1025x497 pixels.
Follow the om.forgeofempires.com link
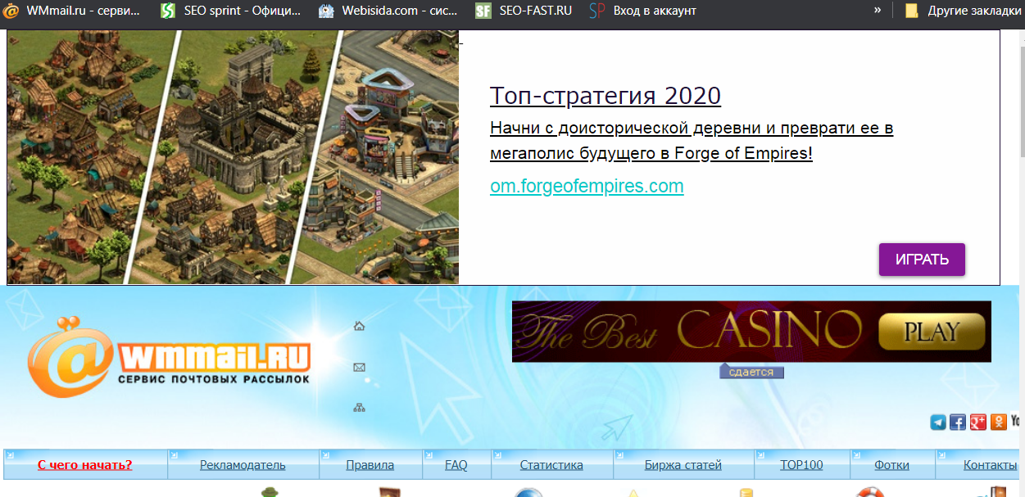click(587, 186)
